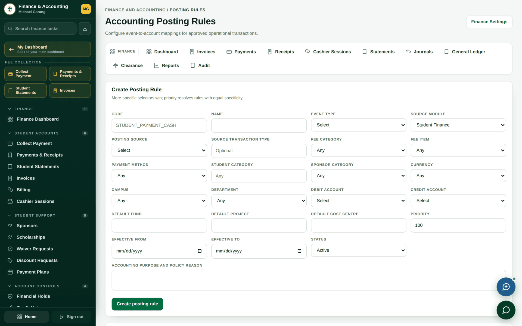Click the Payments card icon in tab bar
The image size is (522, 326).
point(229,52)
